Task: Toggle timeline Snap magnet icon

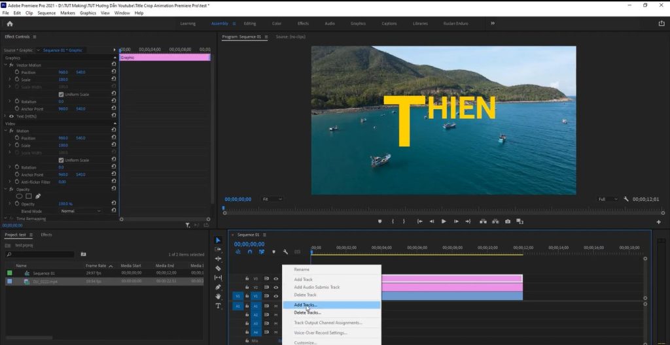Action: [x=250, y=252]
